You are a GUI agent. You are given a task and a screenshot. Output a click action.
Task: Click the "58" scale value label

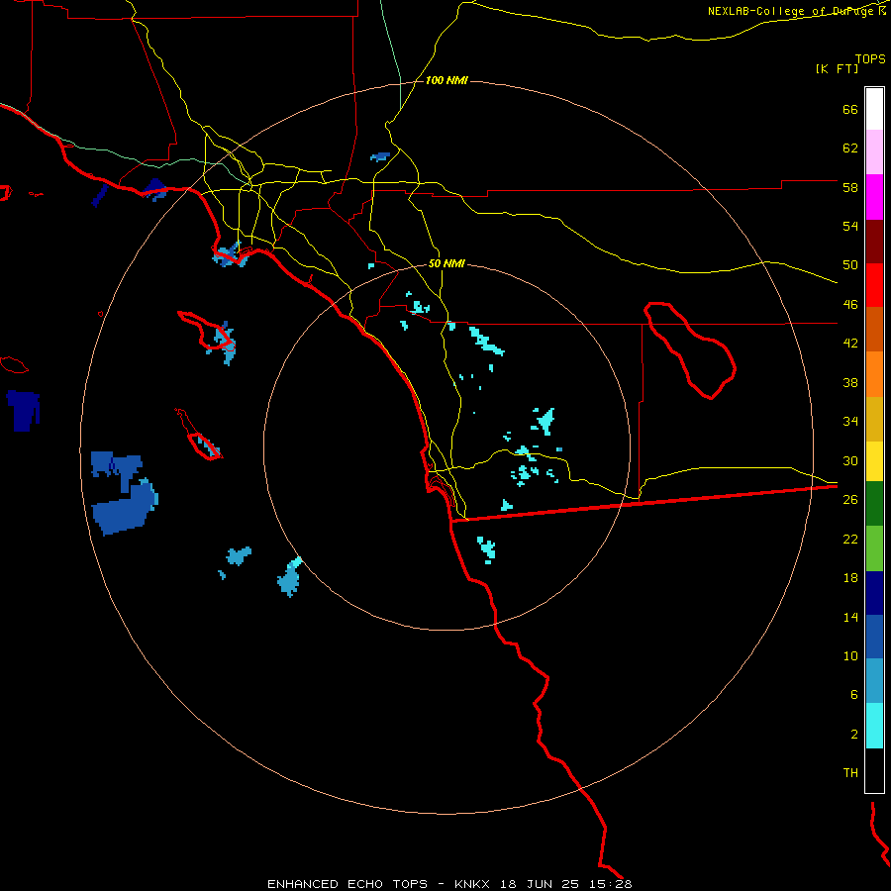pyautogui.click(x=850, y=187)
